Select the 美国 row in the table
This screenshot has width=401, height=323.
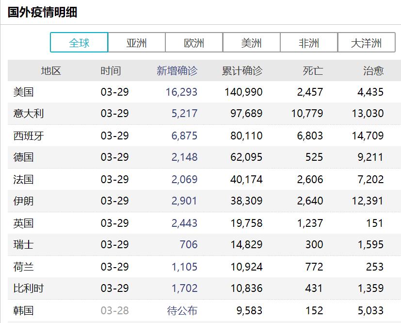pos(19,92)
